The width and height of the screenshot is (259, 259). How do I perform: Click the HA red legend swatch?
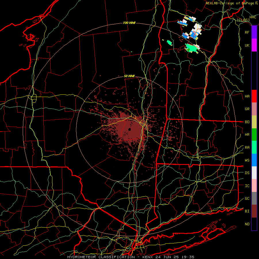coord(254,96)
